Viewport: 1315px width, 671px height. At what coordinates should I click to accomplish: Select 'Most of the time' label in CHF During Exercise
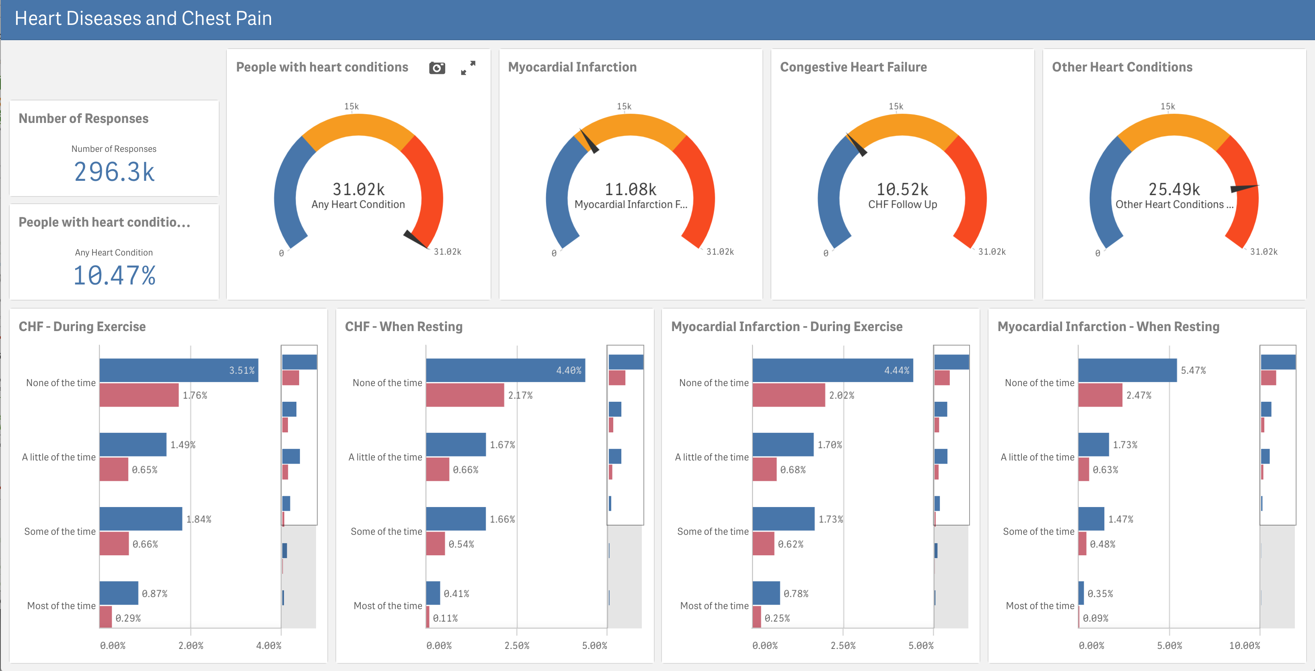point(61,606)
